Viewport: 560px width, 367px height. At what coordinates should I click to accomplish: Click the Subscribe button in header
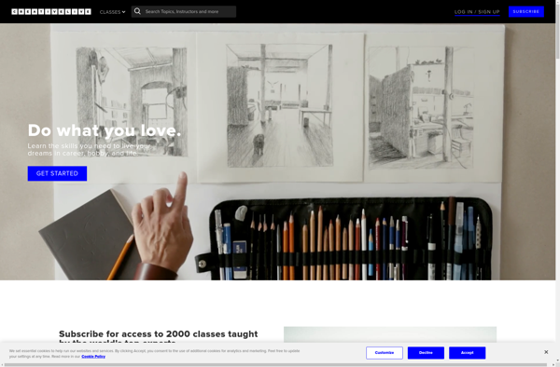[x=526, y=11]
